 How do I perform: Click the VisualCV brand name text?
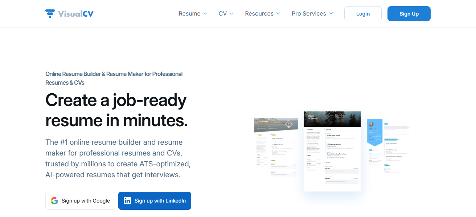76,14
